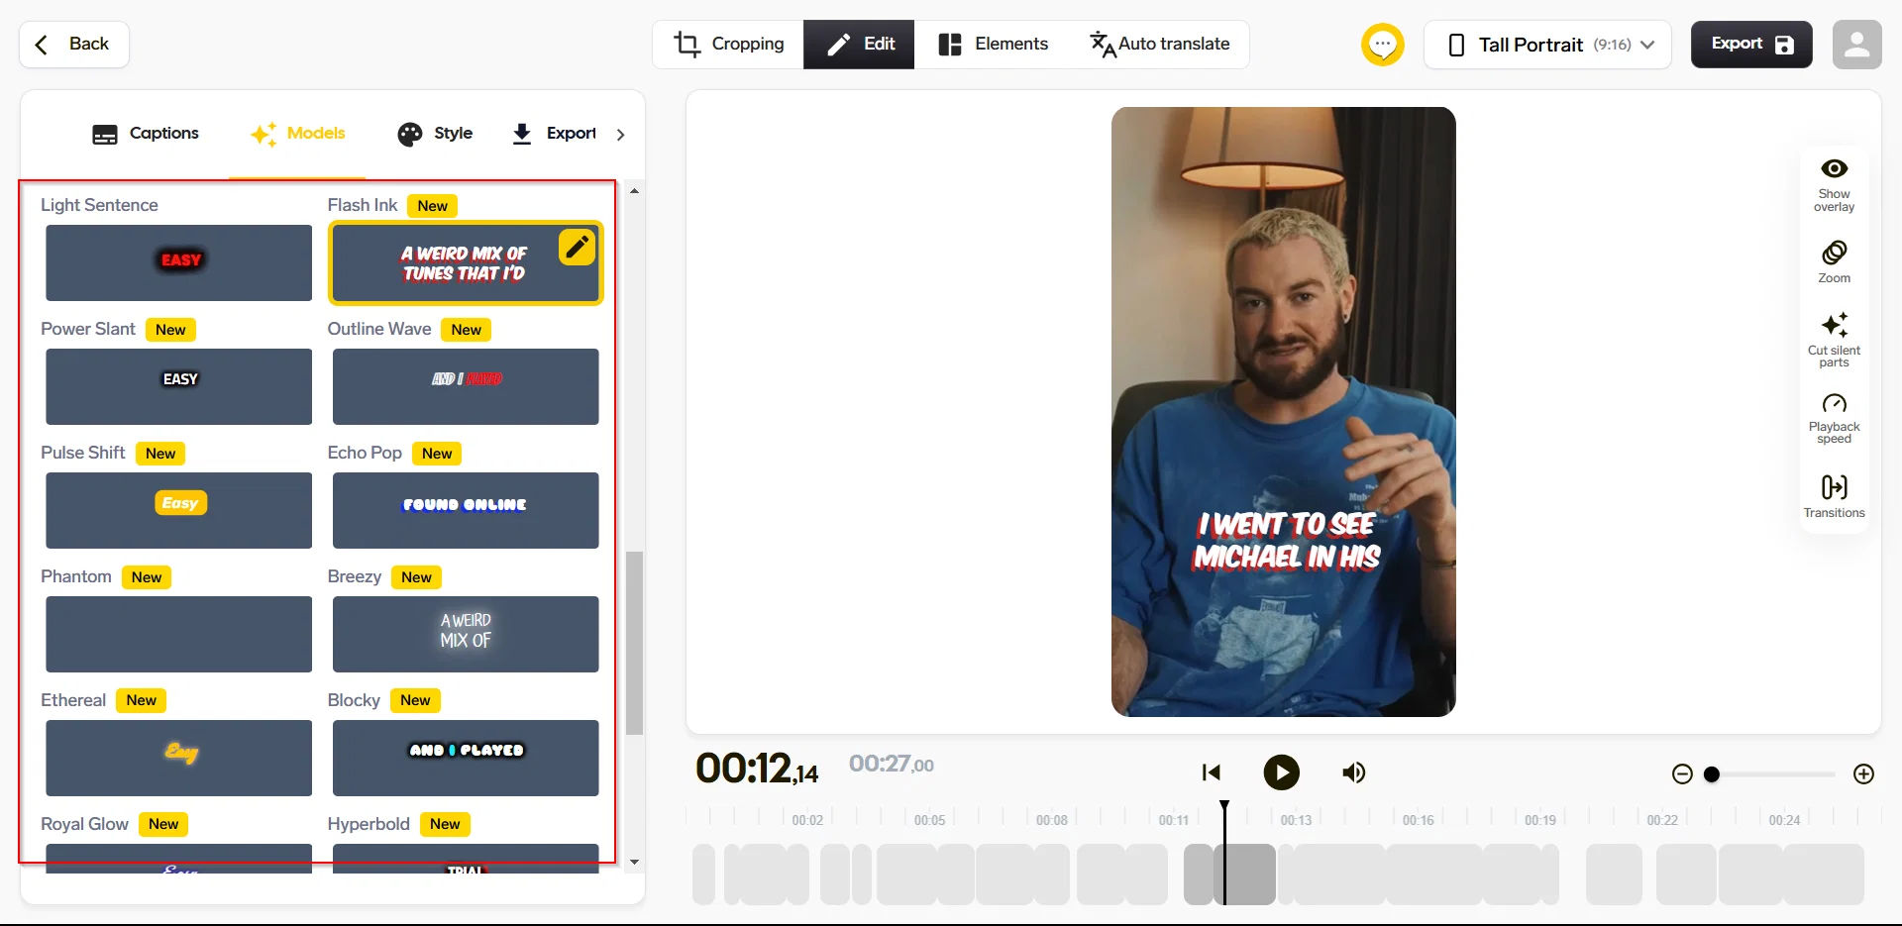The image size is (1902, 926).
Task: Expand more tabs with the right chevron
Action: pyautogui.click(x=620, y=135)
